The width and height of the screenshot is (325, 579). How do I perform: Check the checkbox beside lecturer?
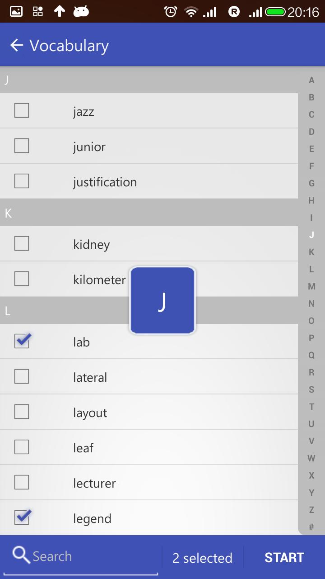[22, 483]
